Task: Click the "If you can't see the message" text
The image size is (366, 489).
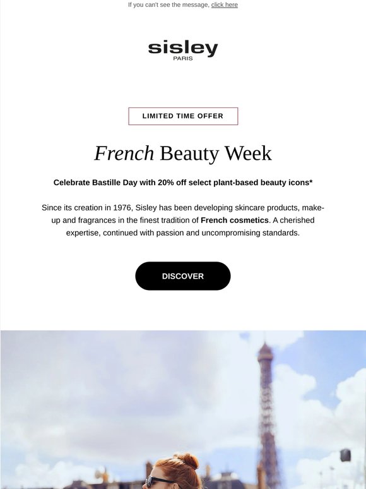Action: pyautogui.click(x=168, y=4)
